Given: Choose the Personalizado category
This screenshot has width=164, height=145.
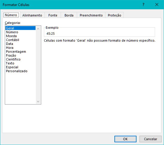Looking at the screenshot, I should tap(17, 71).
